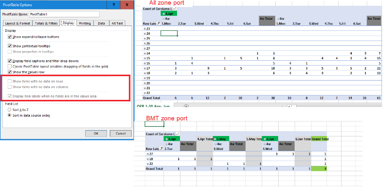Select the Display tab
The image size is (387, 190).
click(68, 23)
